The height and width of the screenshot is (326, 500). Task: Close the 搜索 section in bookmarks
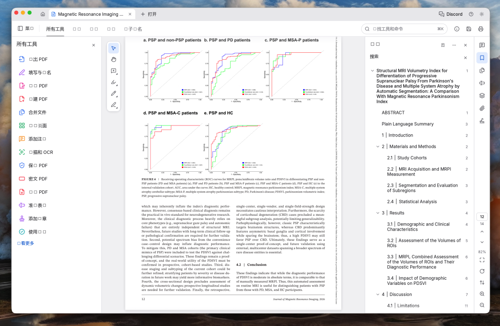pyautogui.click(x=465, y=58)
